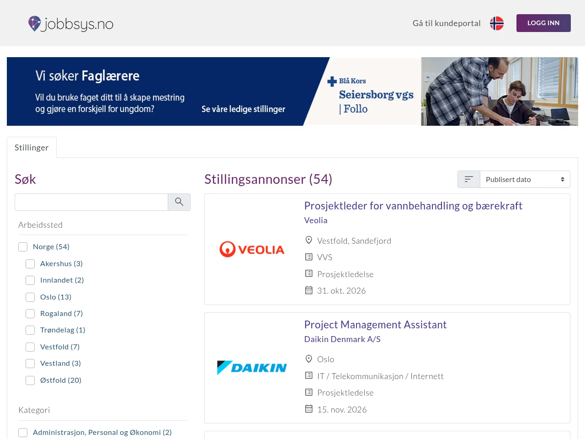Click the Kategori filter heading
Viewport: 585px width, 439px height.
[x=34, y=410]
